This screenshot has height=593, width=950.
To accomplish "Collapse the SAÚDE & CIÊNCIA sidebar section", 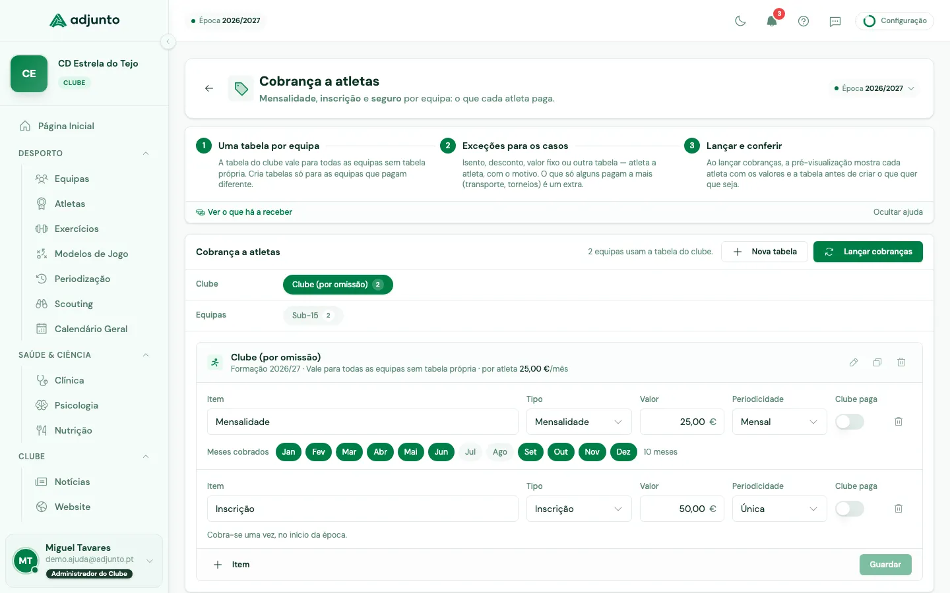I will [146, 355].
